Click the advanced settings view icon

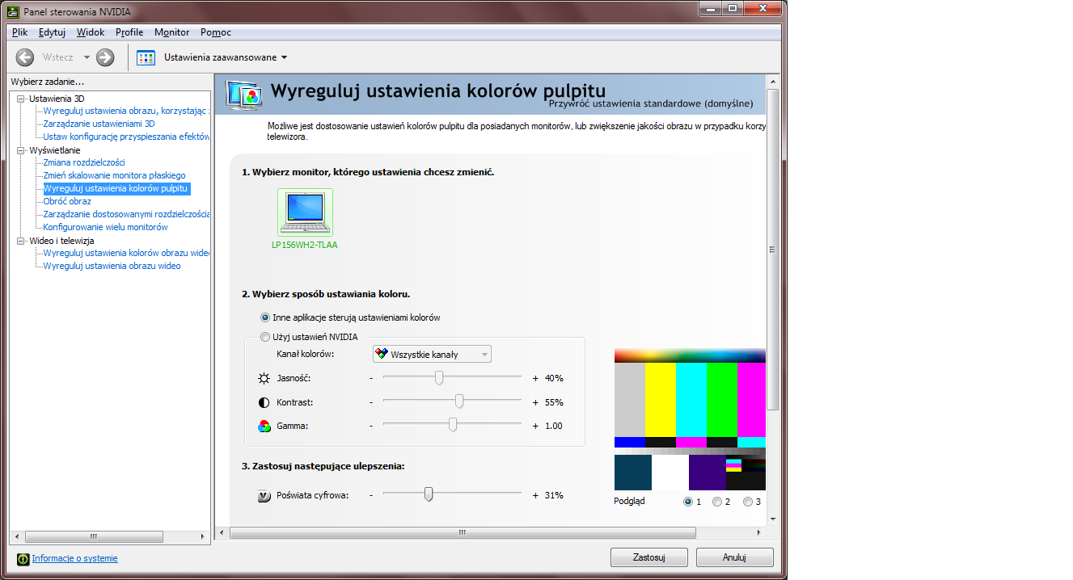(146, 57)
